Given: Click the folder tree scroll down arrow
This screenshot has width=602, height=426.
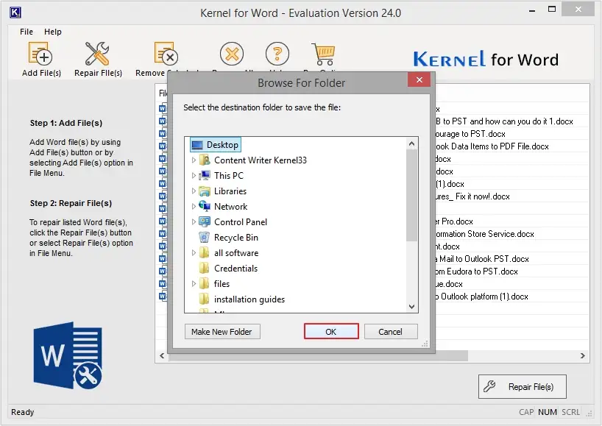Looking at the screenshot, I should click(x=411, y=306).
